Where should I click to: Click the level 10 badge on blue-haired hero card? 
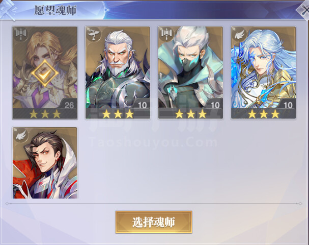pos(288,104)
